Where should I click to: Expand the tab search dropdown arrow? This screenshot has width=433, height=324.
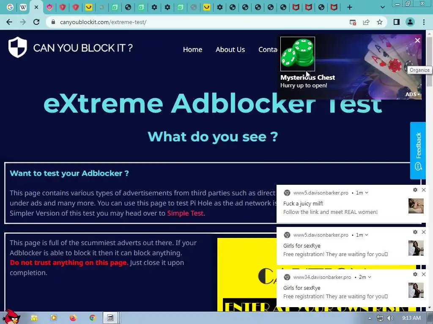click(x=382, y=8)
